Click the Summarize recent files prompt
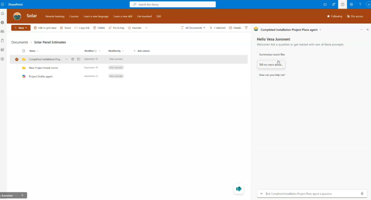 (x=272, y=54)
